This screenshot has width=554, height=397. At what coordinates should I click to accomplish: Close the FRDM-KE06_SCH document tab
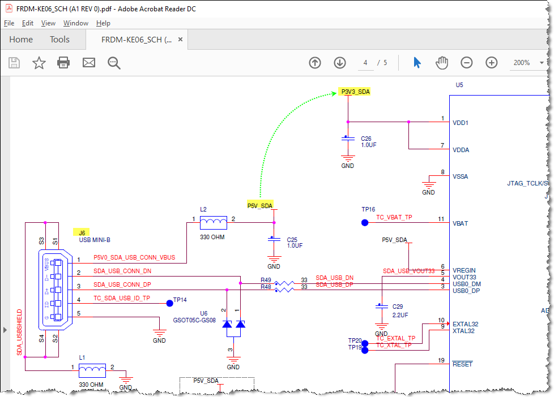[180, 40]
